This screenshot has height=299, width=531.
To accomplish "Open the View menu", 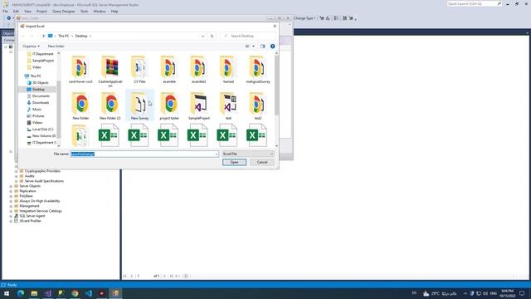I will tap(27, 11).
